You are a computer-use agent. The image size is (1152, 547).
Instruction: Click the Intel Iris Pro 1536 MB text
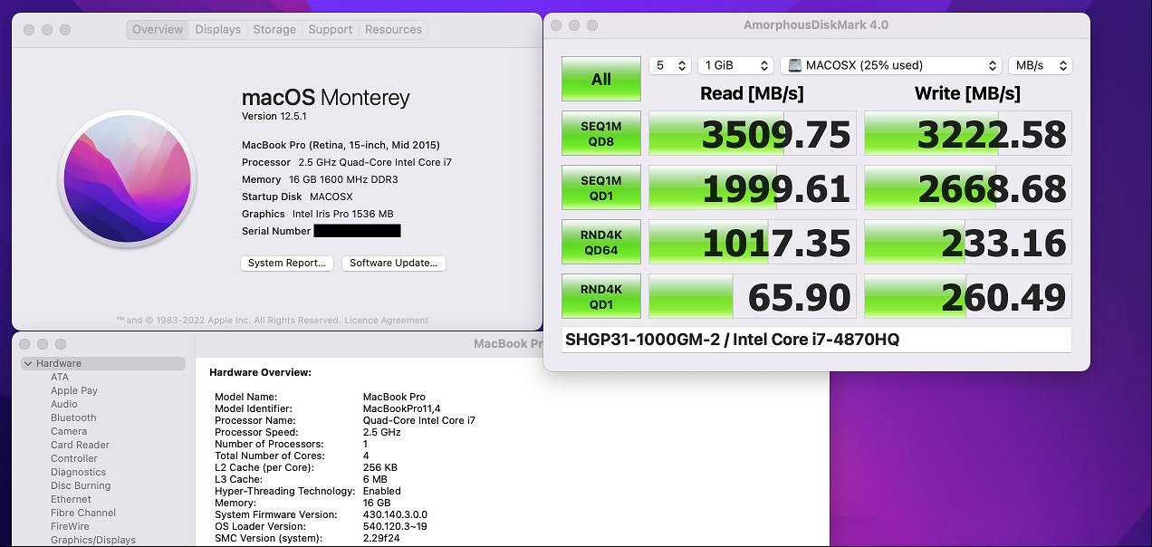[342, 214]
